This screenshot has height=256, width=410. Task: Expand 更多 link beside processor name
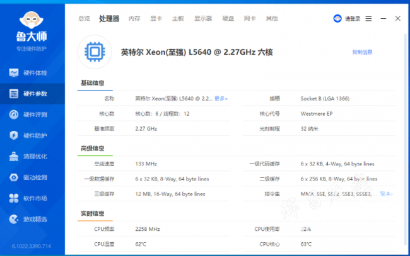[x=221, y=99]
